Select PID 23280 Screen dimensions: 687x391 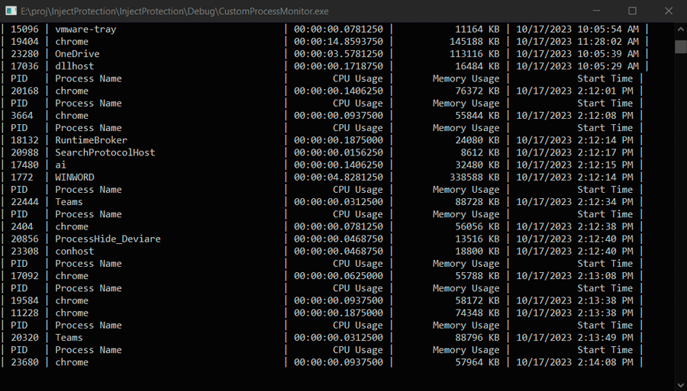24,54
